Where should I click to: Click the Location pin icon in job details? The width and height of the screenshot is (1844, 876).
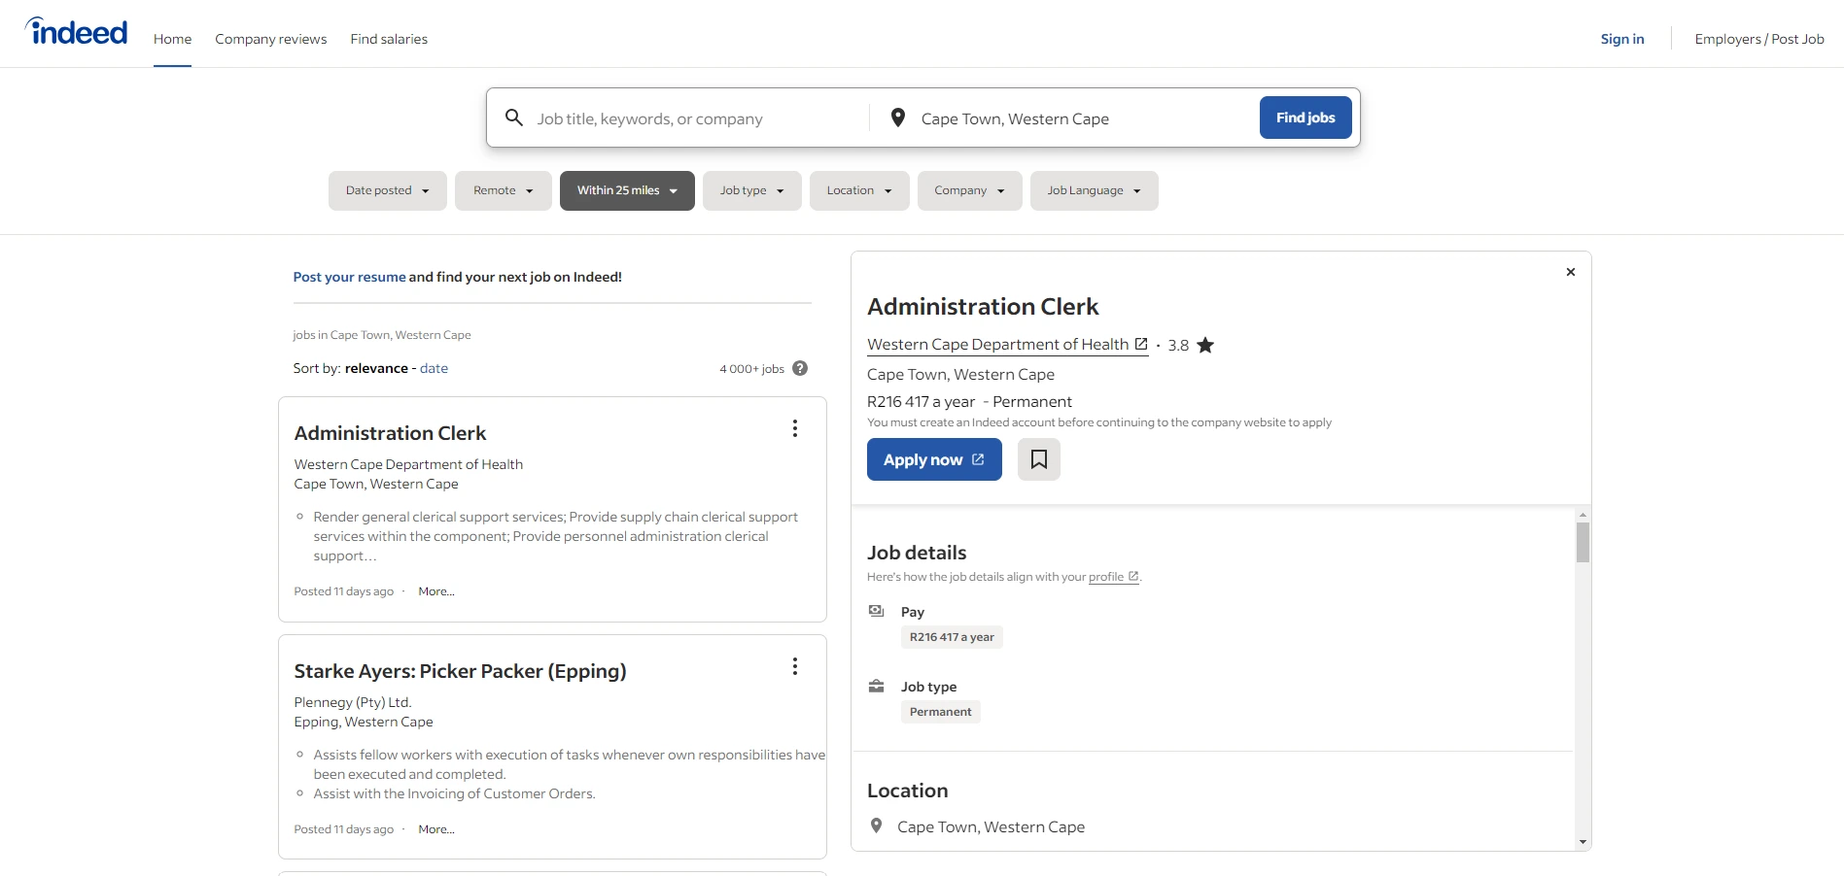(x=876, y=825)
